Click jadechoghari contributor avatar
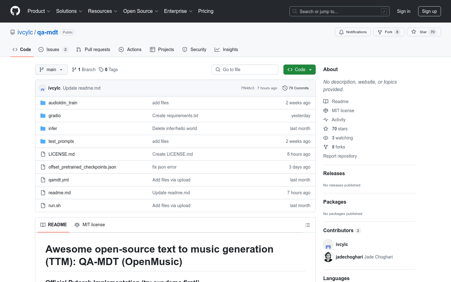 [328, 257]
